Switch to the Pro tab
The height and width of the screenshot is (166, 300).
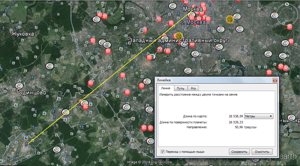tap(193, 88)
